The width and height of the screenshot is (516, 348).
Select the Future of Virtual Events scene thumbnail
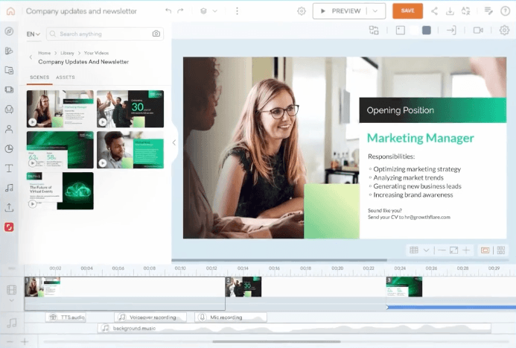coord(60,191)
